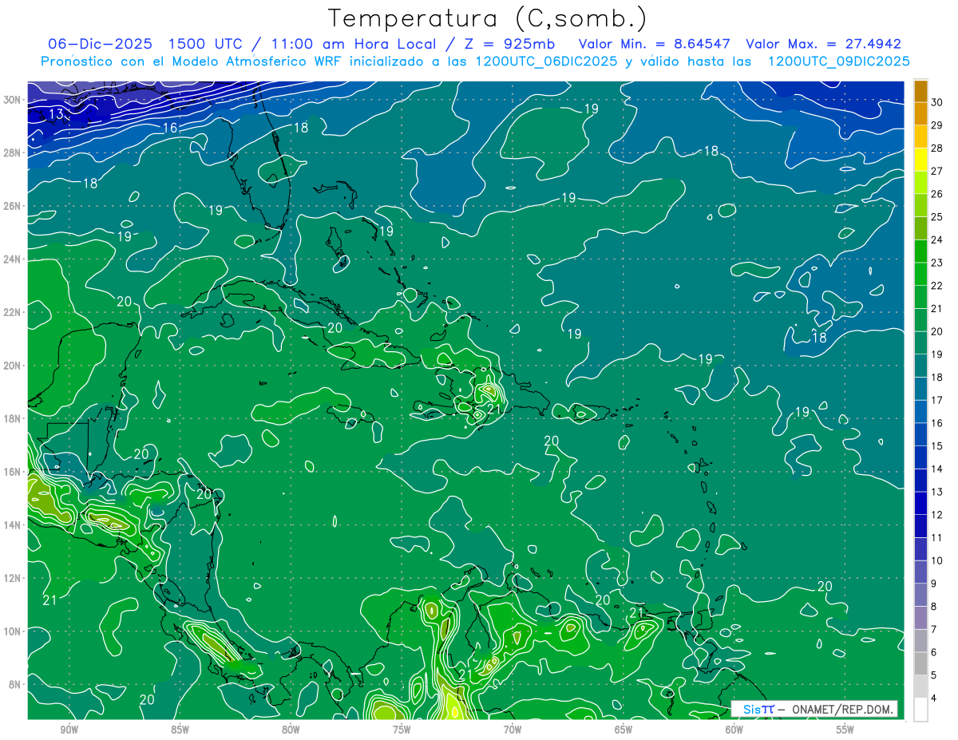Image resolution: width=958 pixels, height=740 pixels.
Task: Pick the gray swatch between 5 and 6
Action: coord(920,663)
